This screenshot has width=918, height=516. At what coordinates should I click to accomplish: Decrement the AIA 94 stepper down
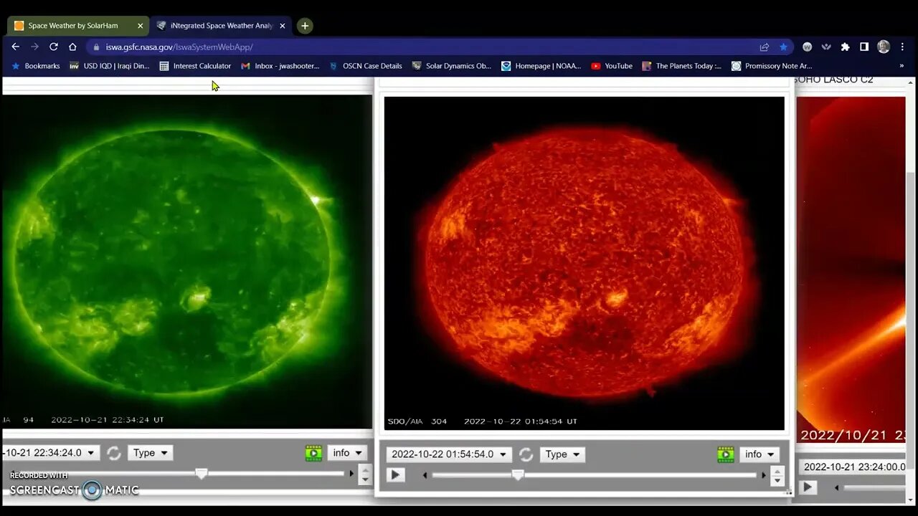point(365,479)
